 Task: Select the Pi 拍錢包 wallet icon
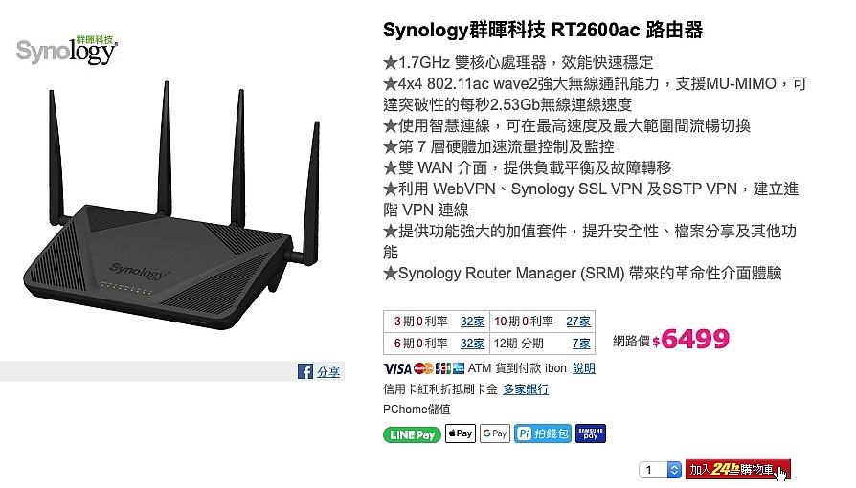coord(543,433)
